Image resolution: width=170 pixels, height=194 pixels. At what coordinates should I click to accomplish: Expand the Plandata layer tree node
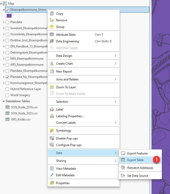pos(4,22)
